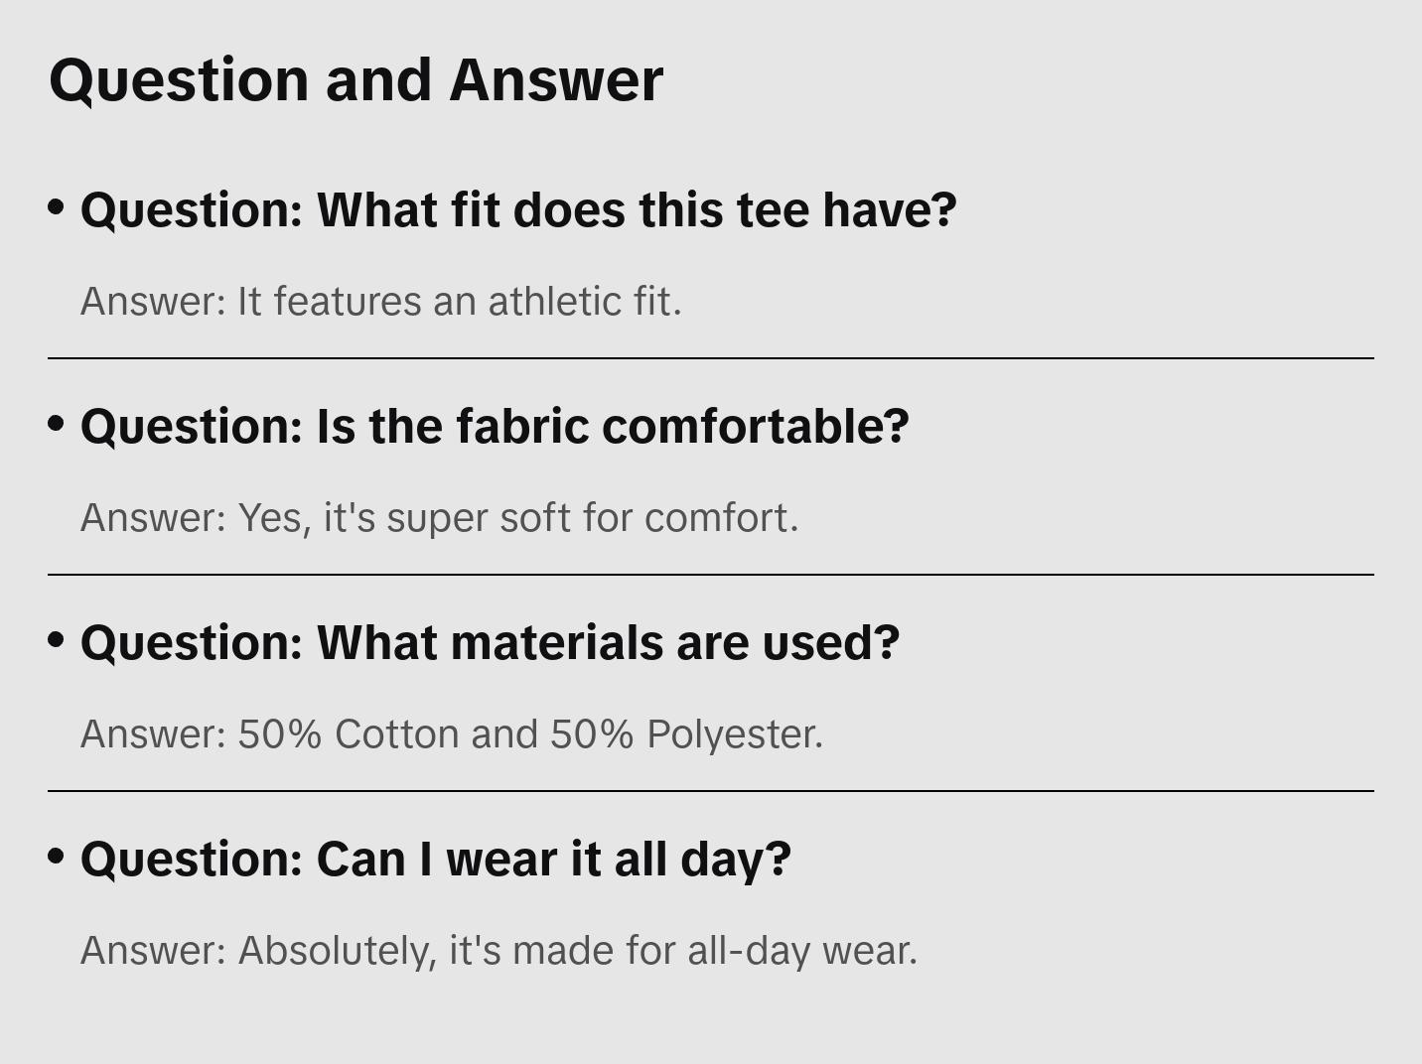This screenshot has width=1422, height=1064.
Task: Click the "Is the fabric comfortable?" question
Action: tap(495, 427)
